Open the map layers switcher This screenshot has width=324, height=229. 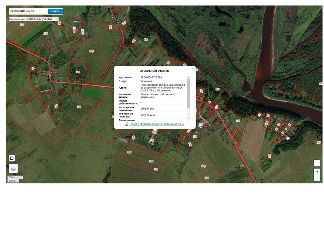coord(13,169)
